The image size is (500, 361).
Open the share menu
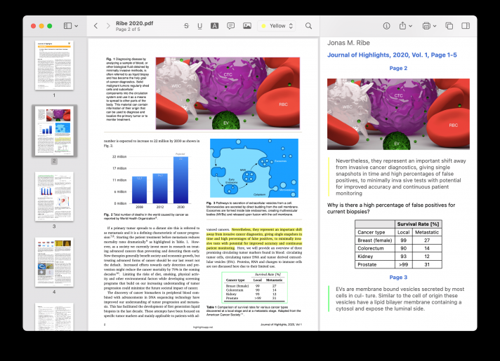pos(403,25)
